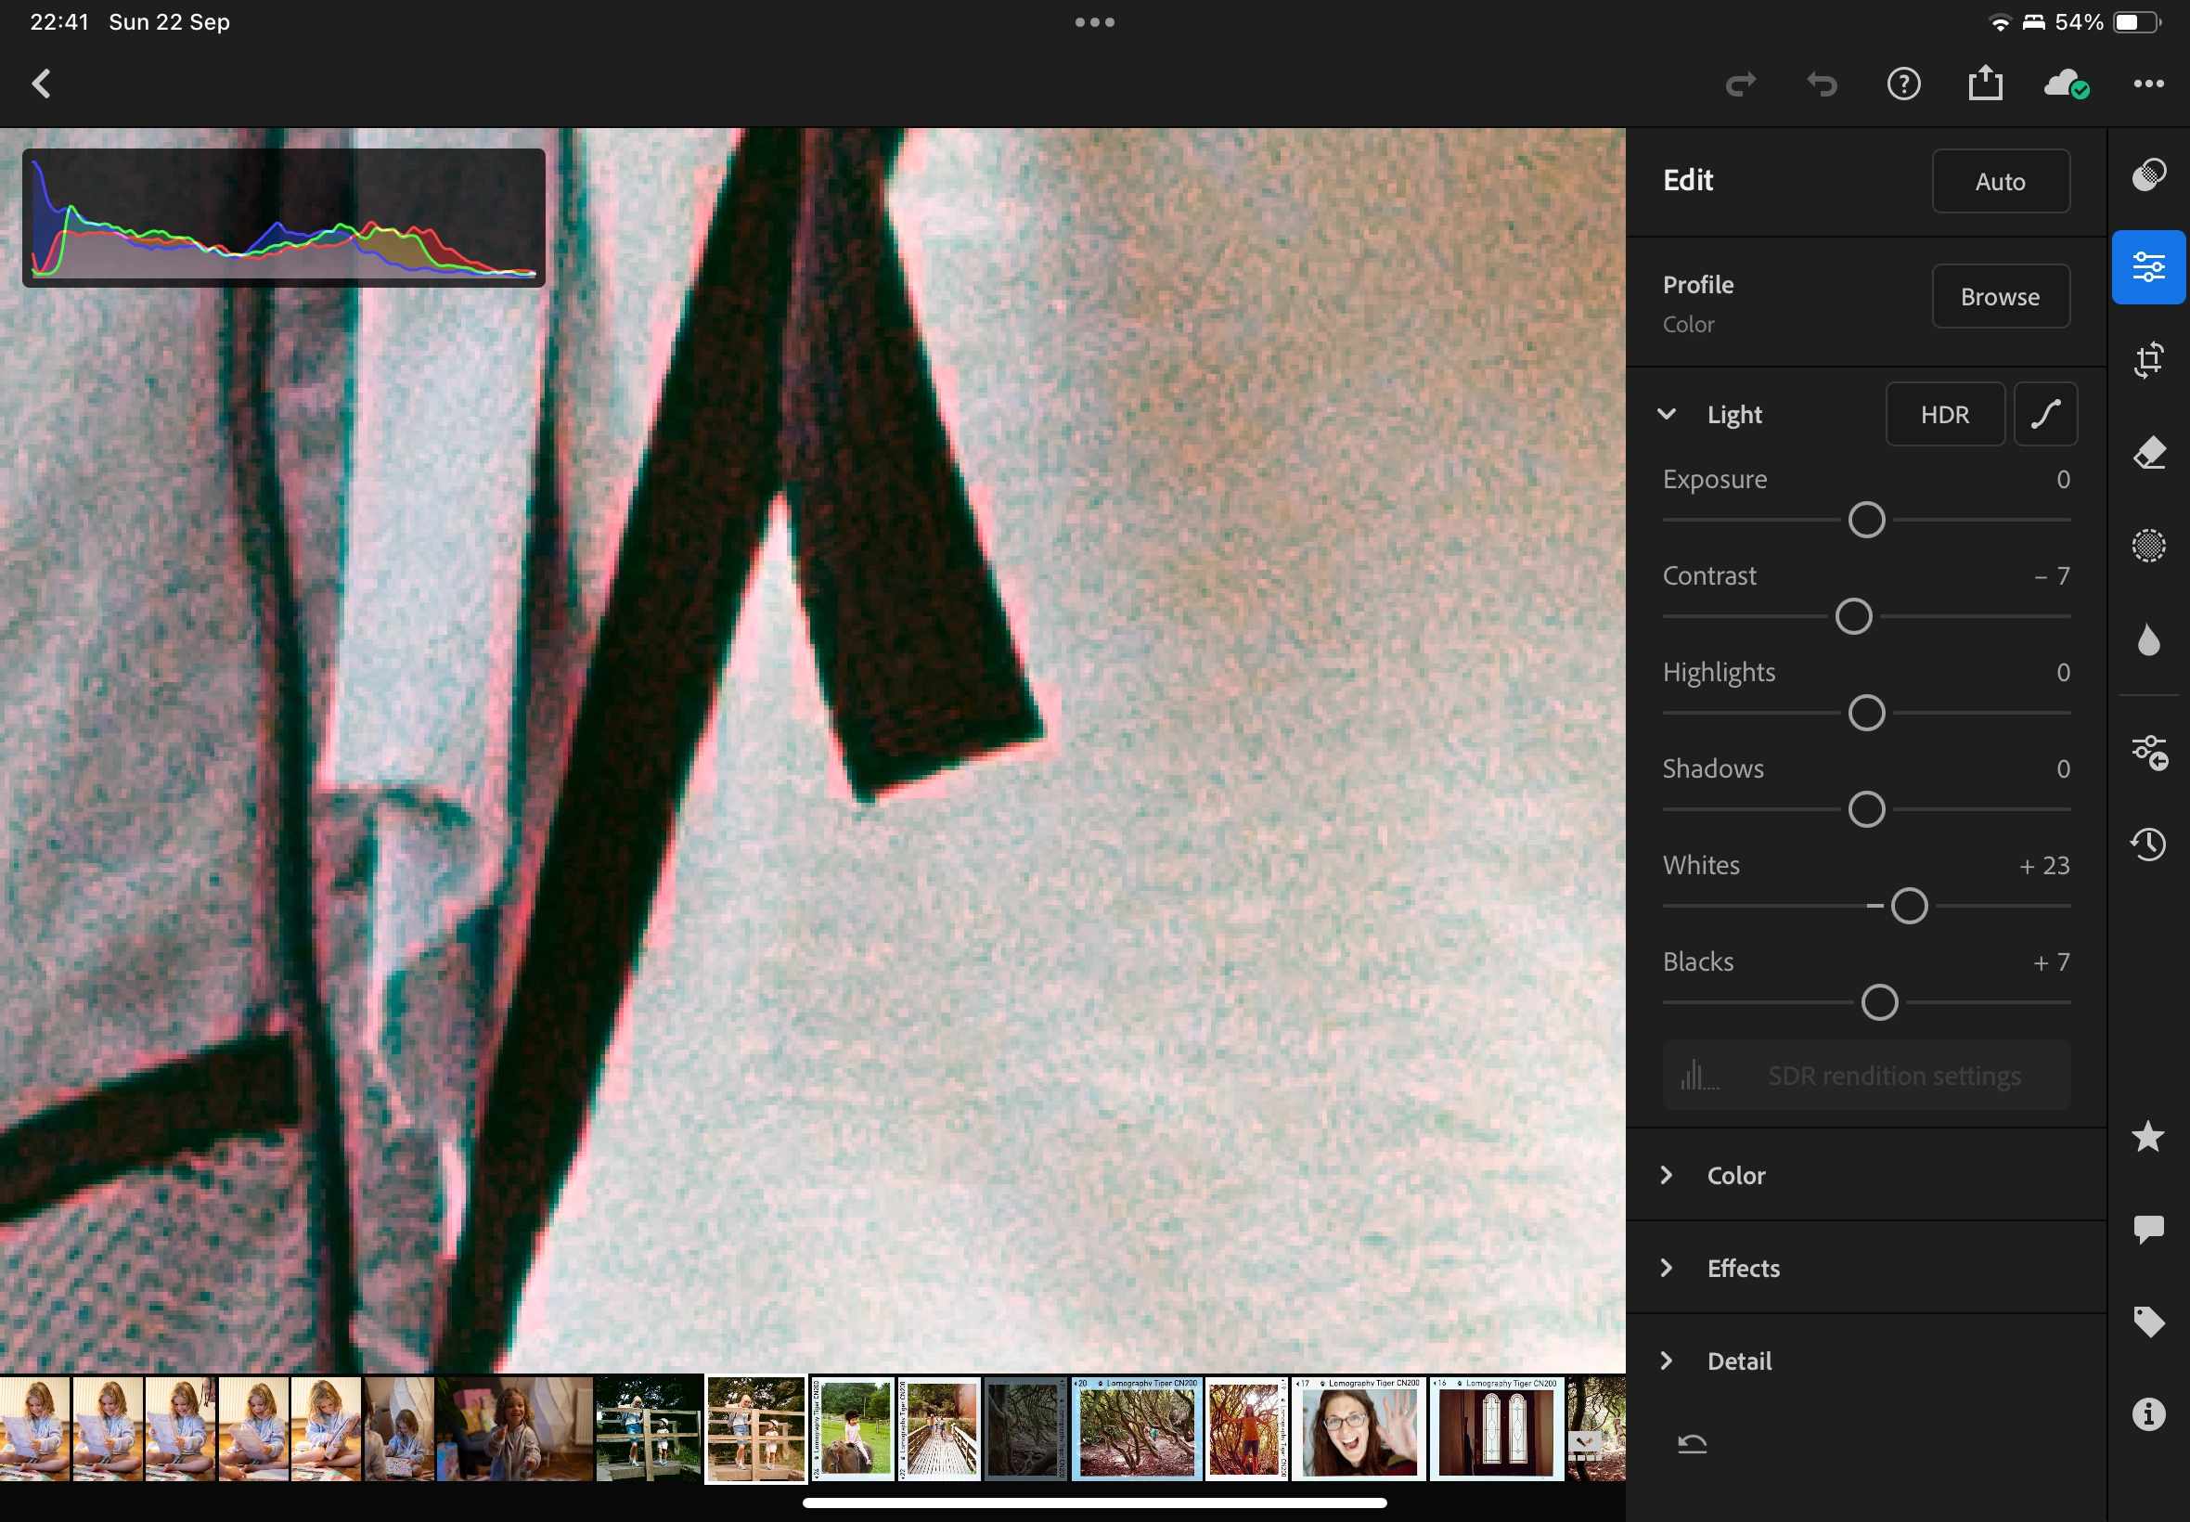Image resolution: width=2190 pixels, height=1522 pixels.
Task: Open the three-dot more options menu
Action: pos(2148,84)
